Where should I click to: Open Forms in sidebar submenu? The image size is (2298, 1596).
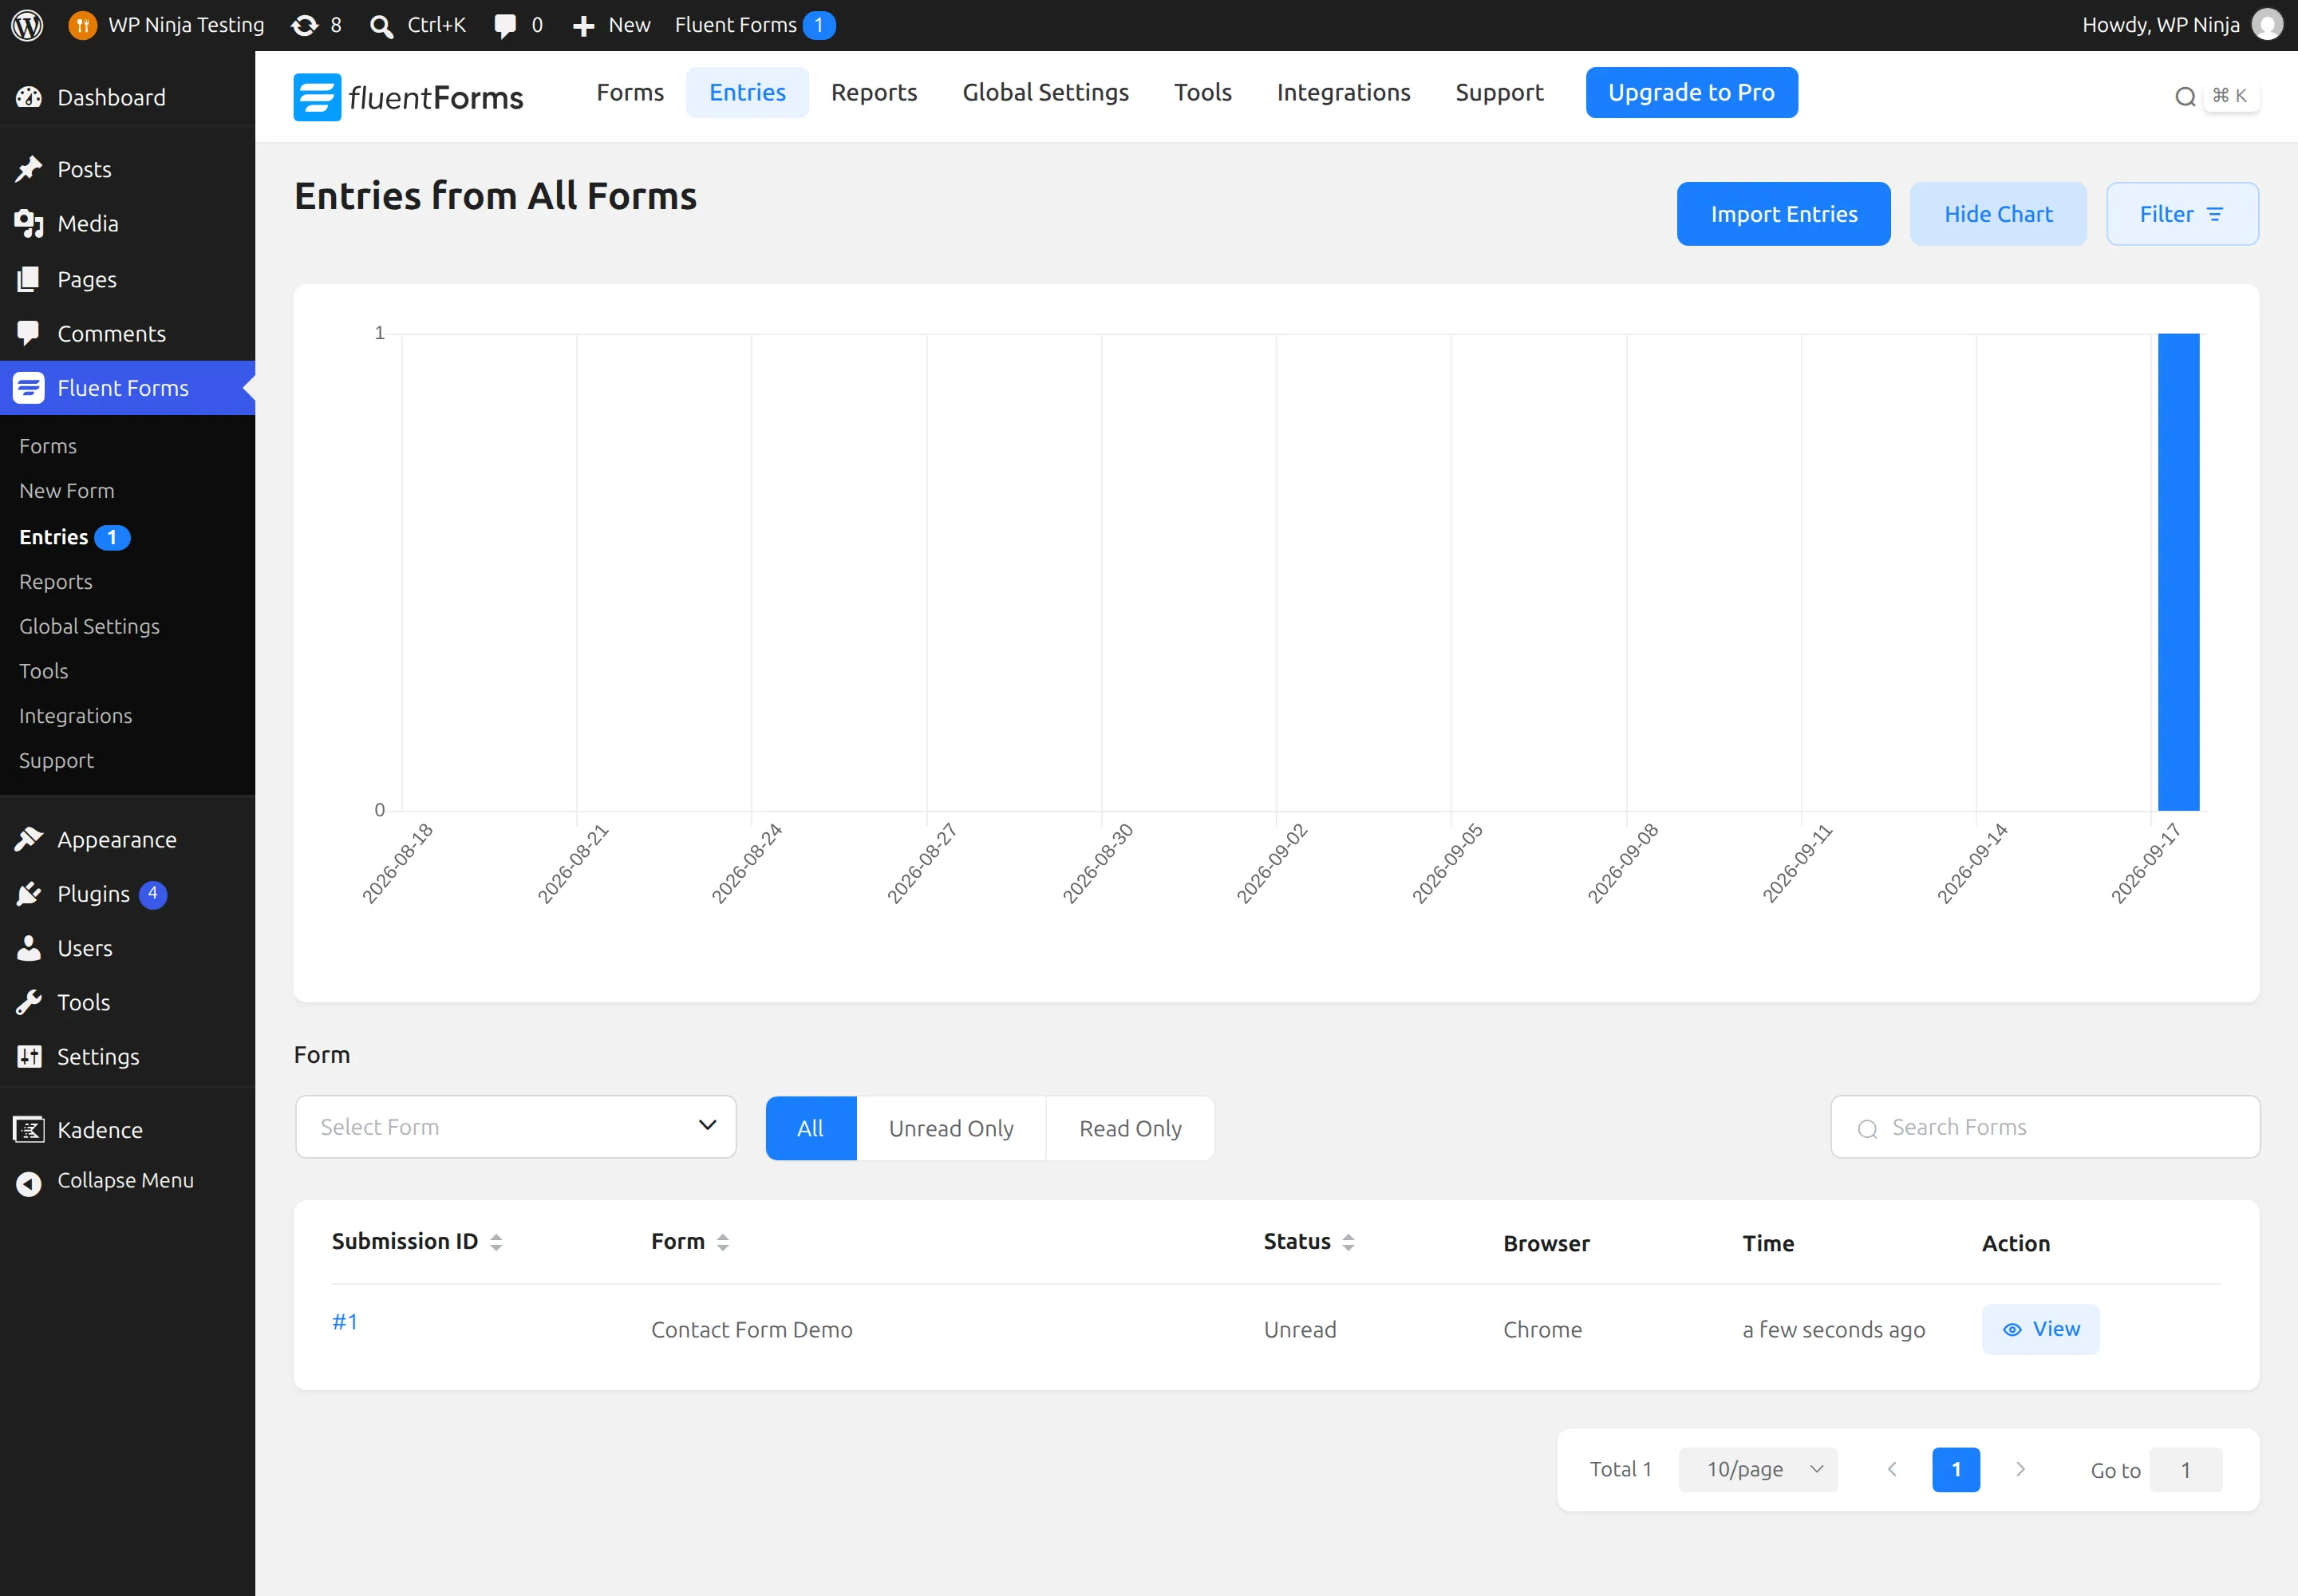pyautogui.click(x=48, y=446)
